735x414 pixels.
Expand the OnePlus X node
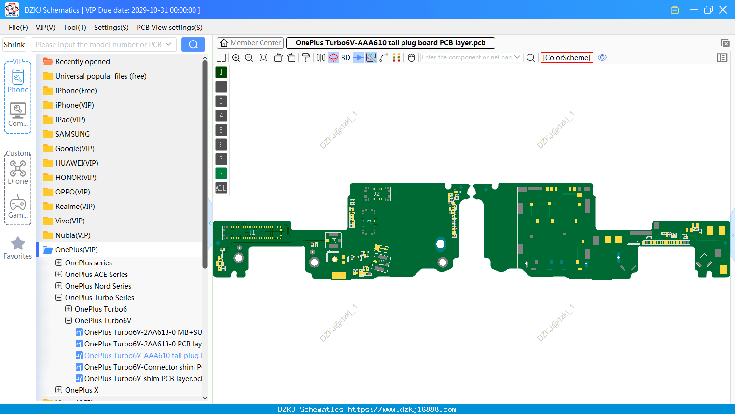coord(59,390)
